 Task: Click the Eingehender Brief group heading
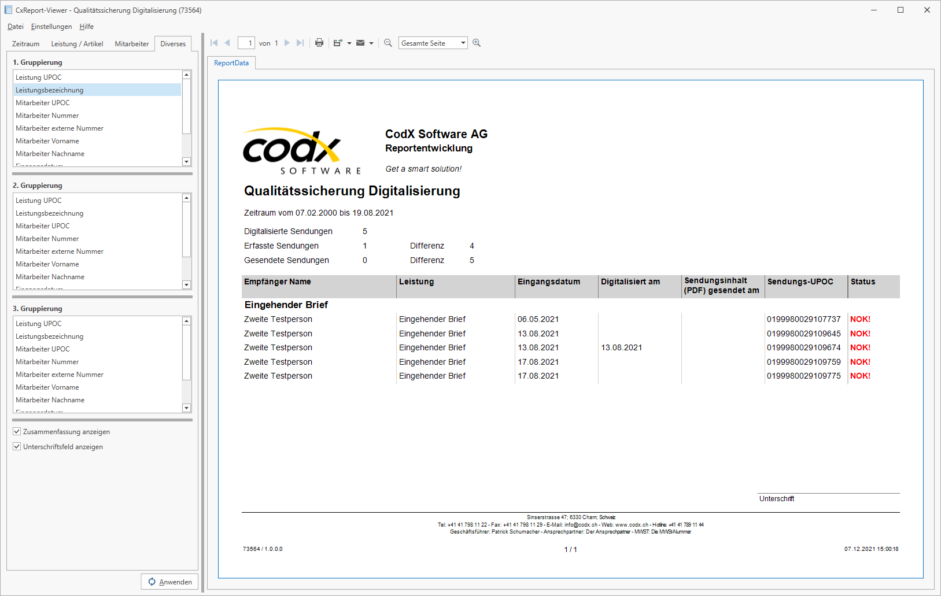point(286,305)
